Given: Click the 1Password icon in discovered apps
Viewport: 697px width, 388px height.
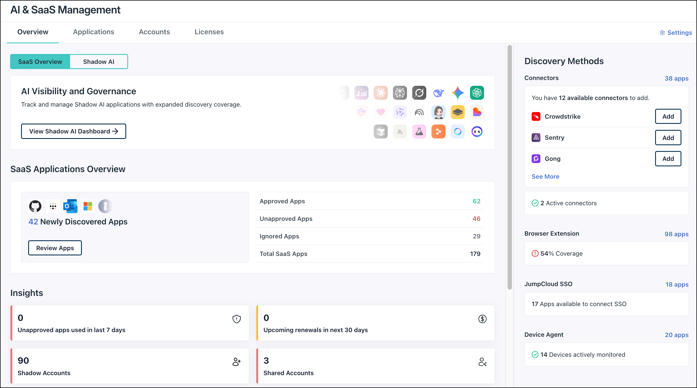Looking at the screenshot, I should tap(105, 206).
